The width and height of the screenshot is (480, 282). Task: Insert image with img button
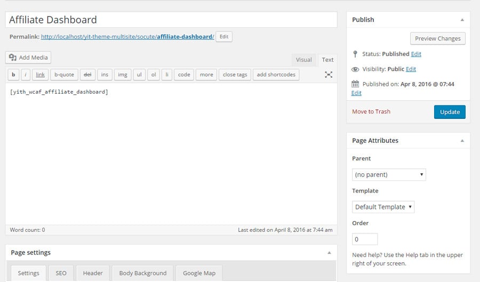[123, 75]
